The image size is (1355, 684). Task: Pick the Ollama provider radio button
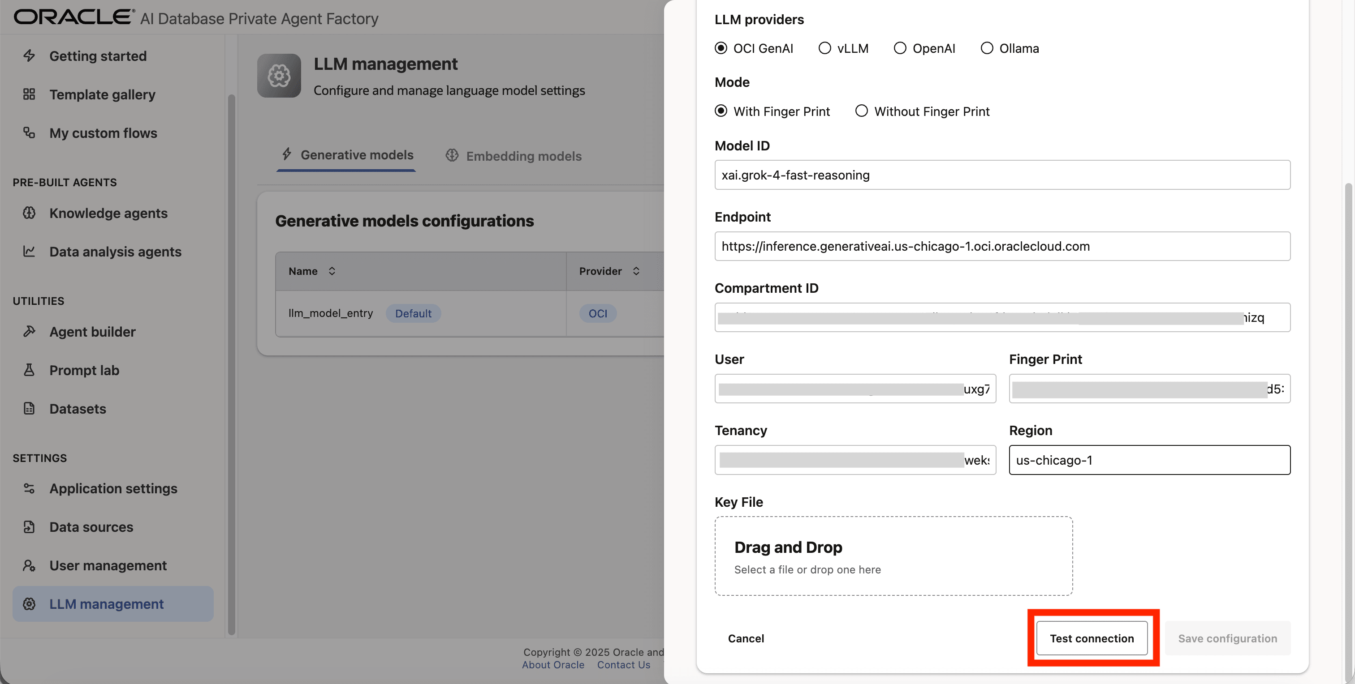click(986, 48)
